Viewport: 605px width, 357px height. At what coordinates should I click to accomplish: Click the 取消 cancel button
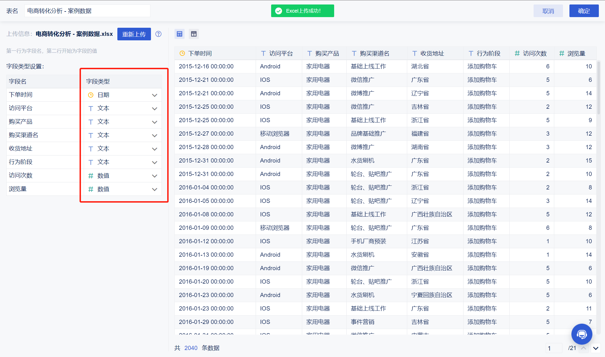coord(548,11)
